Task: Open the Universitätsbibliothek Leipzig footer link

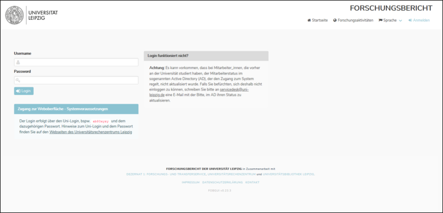Action: pyautogui.click(x=289, y=174)
